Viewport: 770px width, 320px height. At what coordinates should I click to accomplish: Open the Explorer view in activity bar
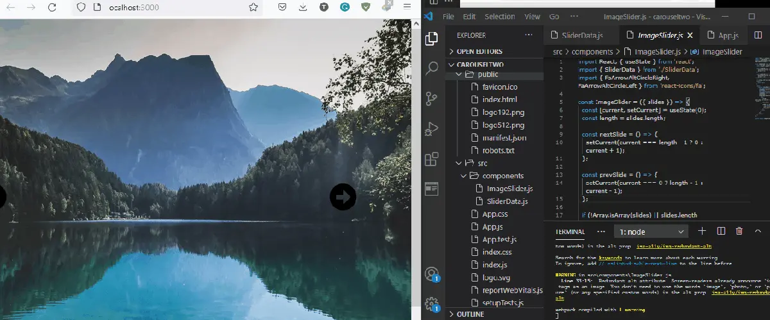point(432,38)
